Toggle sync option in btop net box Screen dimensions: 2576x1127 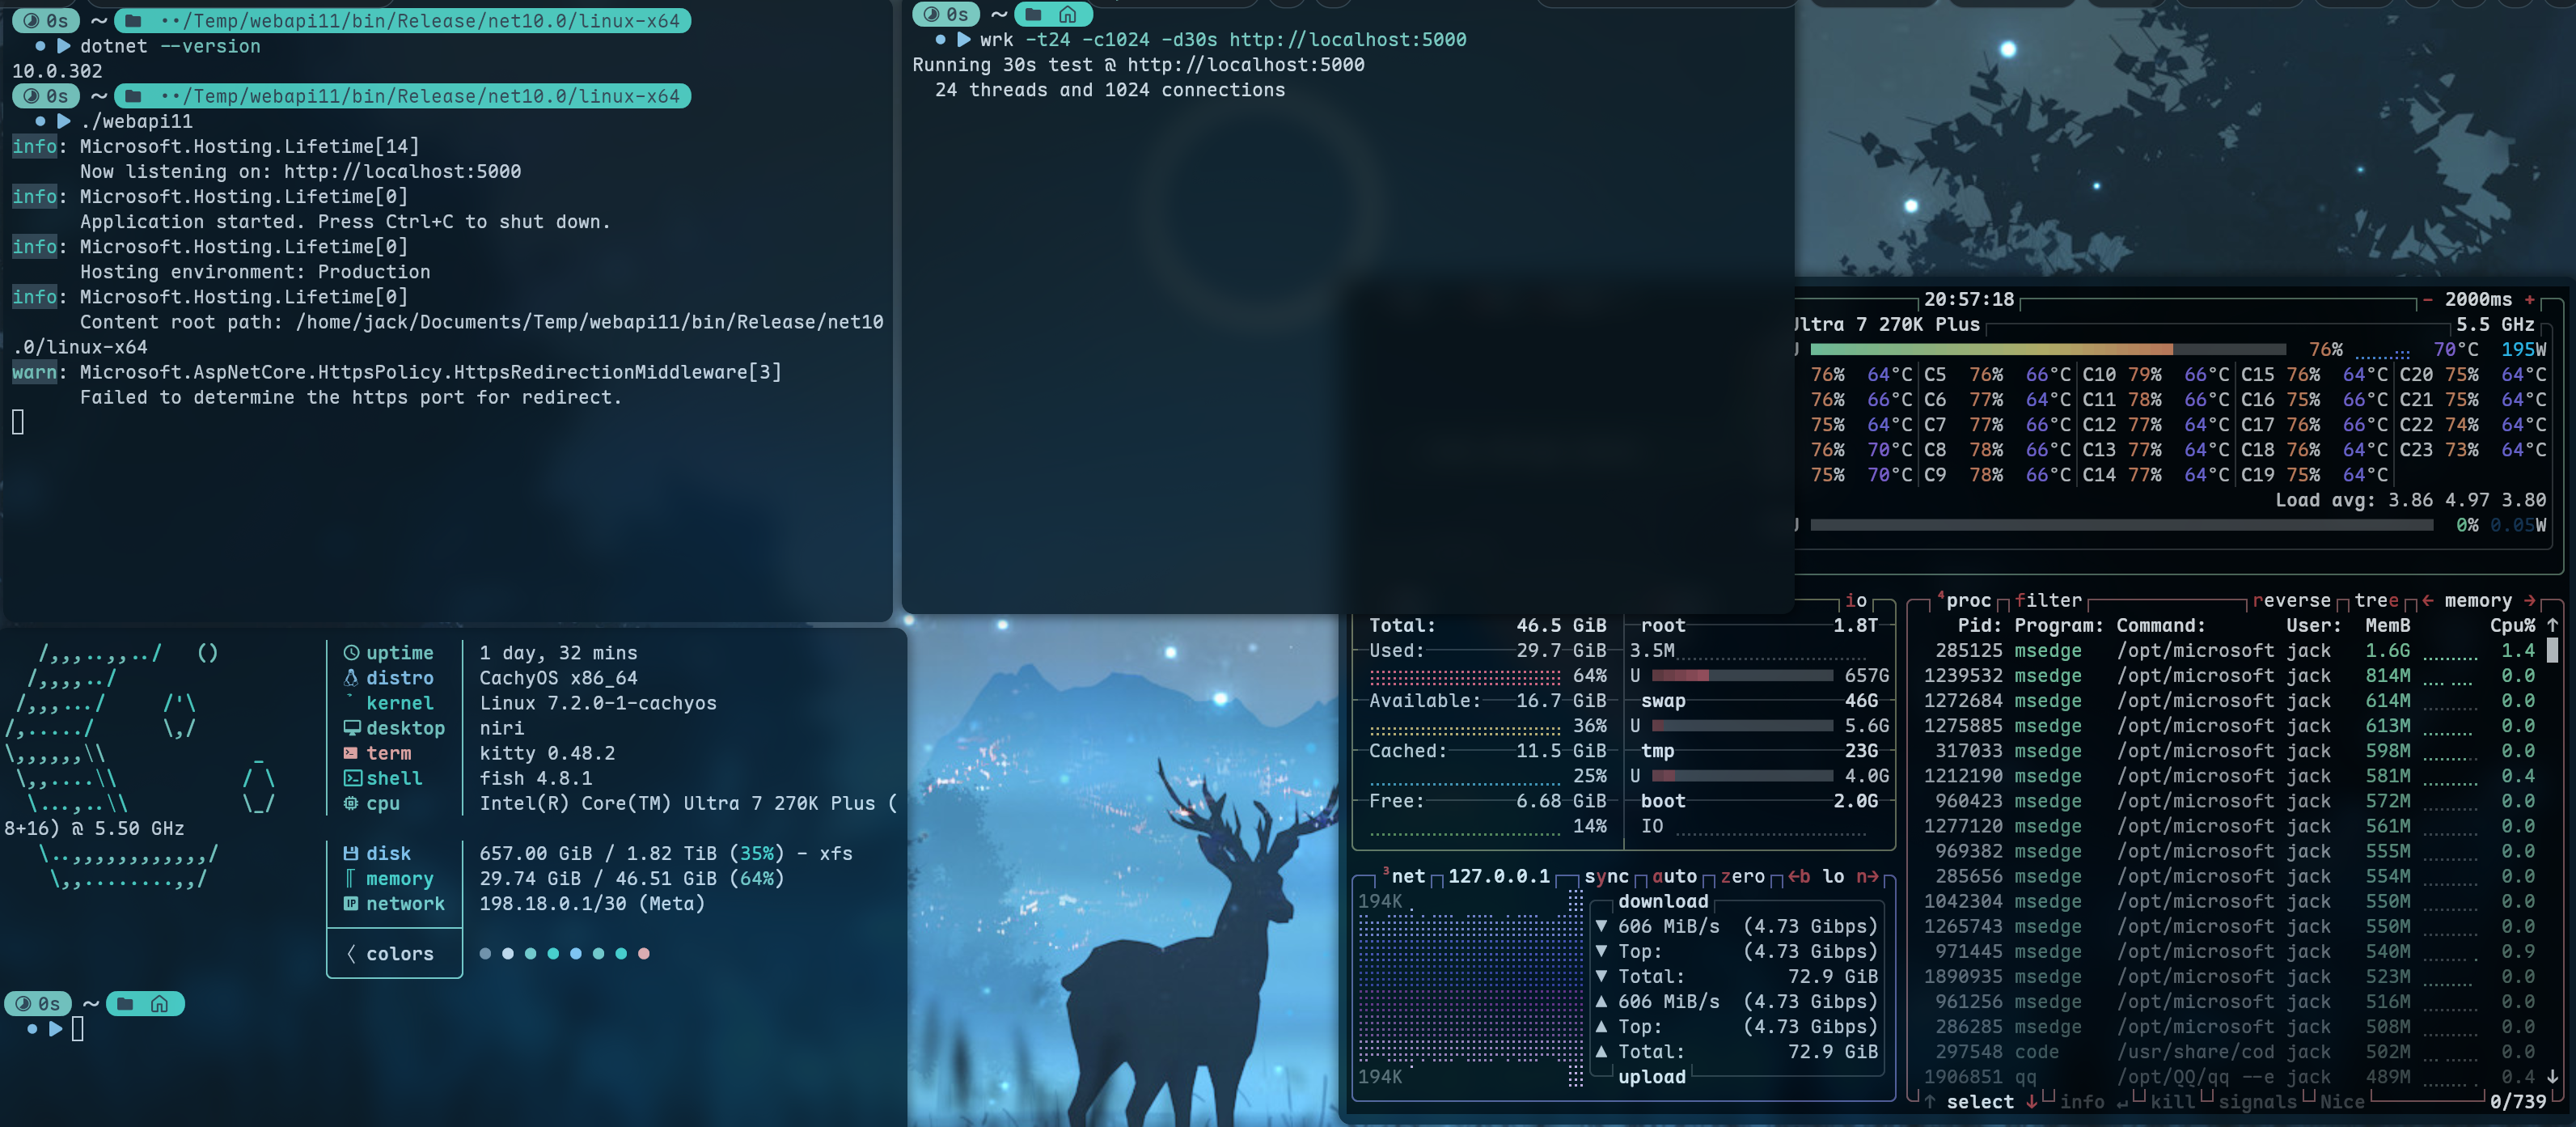[x=1607, y=876]
